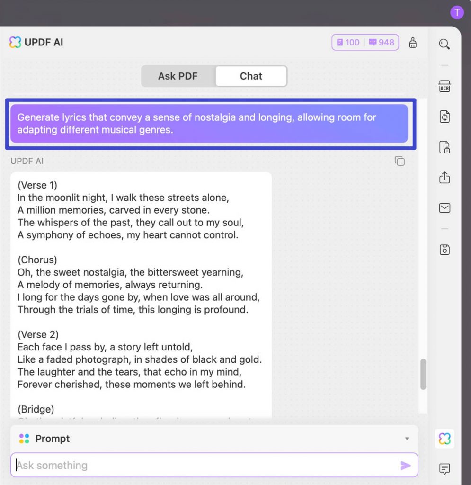Clear the chat with the broom icon
This screenshot has width=471, height=485.
pyautogui.click(x=412, y=42)
